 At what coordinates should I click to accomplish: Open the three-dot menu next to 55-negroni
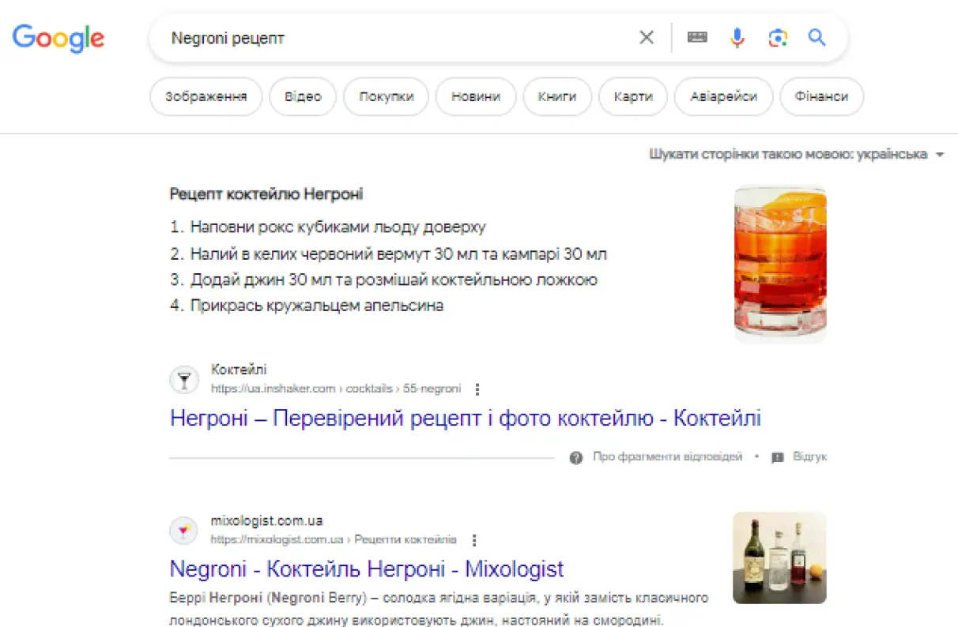(x=477, y=389)
